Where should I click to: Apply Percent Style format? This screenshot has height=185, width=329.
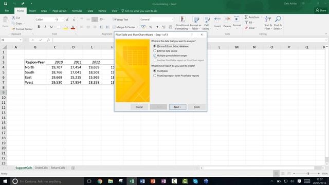(151, 27)
